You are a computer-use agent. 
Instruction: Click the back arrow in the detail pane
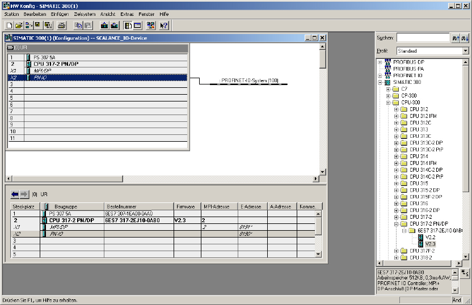[15, 194]
